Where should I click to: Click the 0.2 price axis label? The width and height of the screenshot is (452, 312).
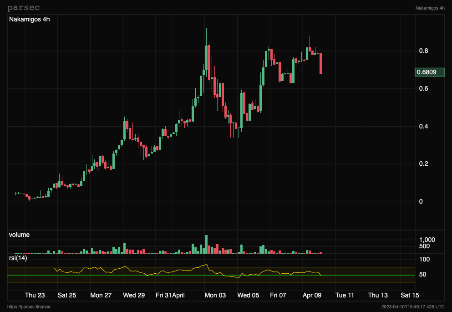423,164
